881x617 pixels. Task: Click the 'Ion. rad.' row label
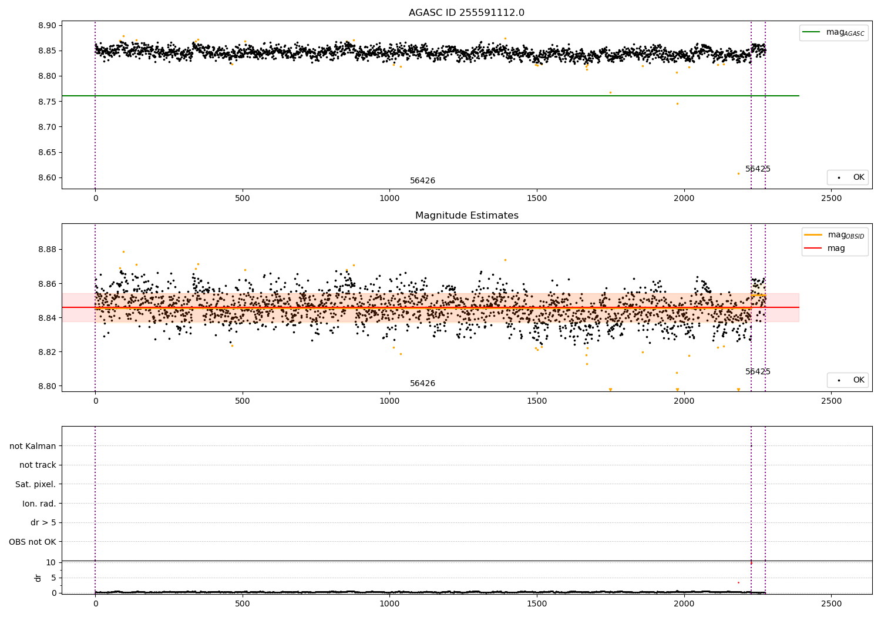click(39, 504)
